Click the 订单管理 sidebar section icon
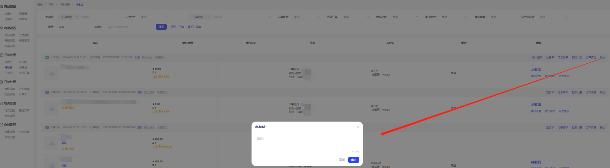Screen dimensions: 610x168 pyautogui.click(x=2, y=55)
